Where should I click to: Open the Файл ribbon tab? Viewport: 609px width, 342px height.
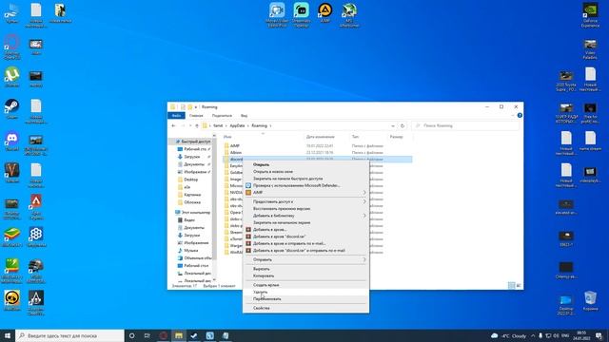(176, 116)
